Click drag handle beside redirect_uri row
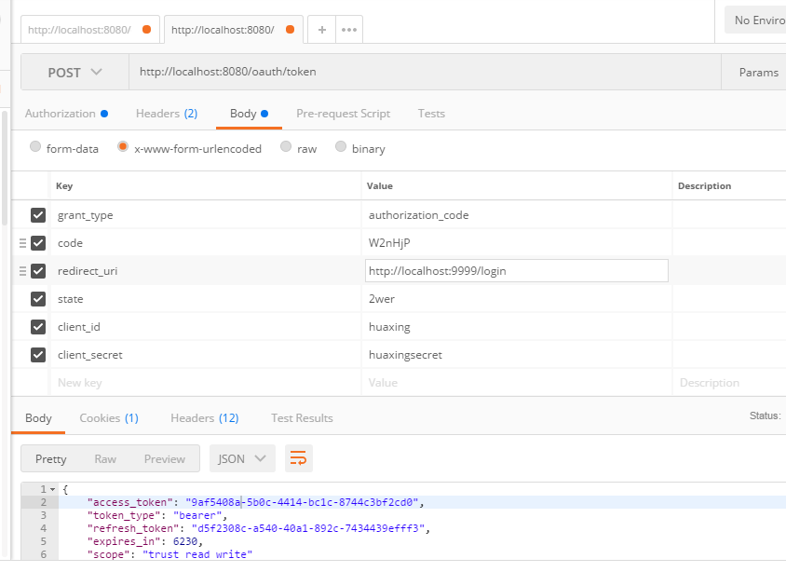The image size is (786, 572). point(22,271)
